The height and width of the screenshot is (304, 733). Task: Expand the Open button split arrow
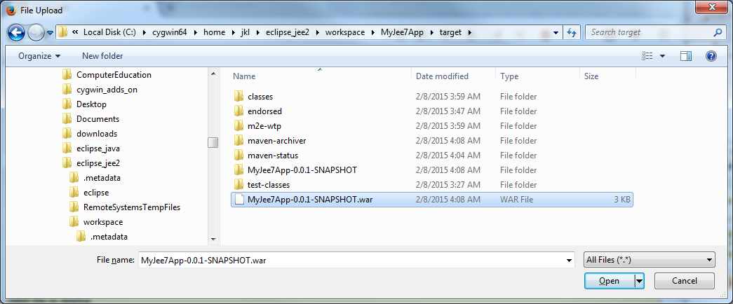[x=639, y=281]
